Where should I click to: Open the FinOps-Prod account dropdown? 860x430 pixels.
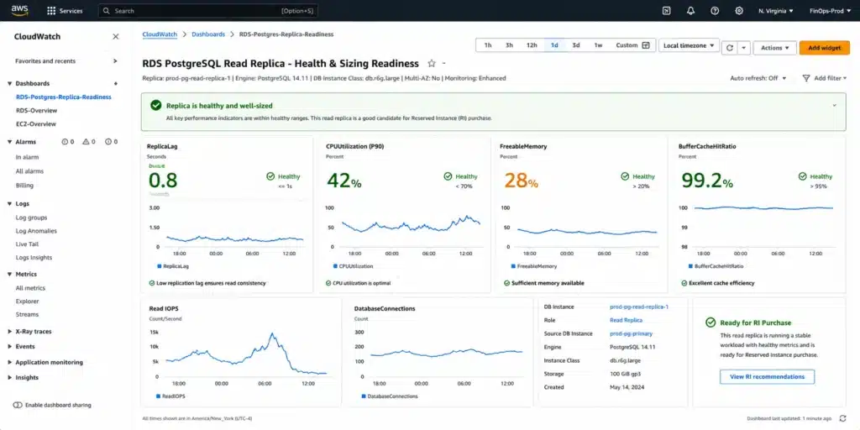pyautogui.click(x=829, y=11)
